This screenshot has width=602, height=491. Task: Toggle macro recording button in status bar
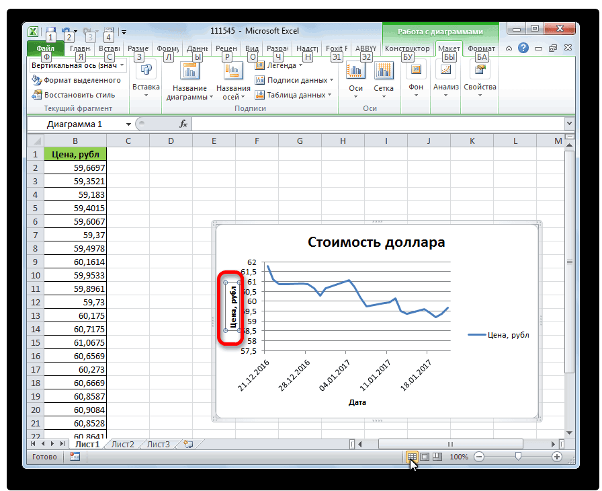point(75,457)
